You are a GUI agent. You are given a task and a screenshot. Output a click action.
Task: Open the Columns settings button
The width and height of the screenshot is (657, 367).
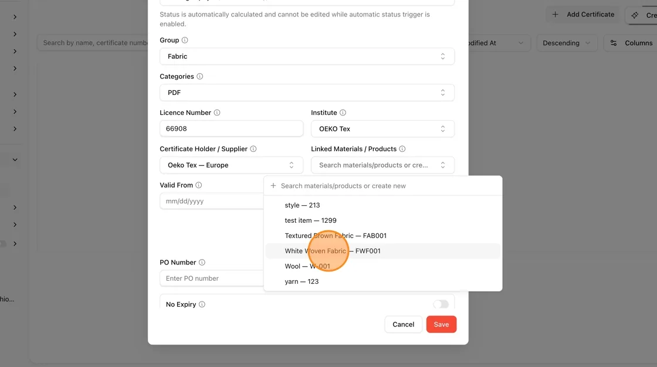coord(631,43)
